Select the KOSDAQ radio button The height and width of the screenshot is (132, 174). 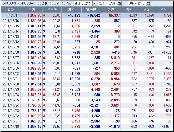[x=20, y=3]
